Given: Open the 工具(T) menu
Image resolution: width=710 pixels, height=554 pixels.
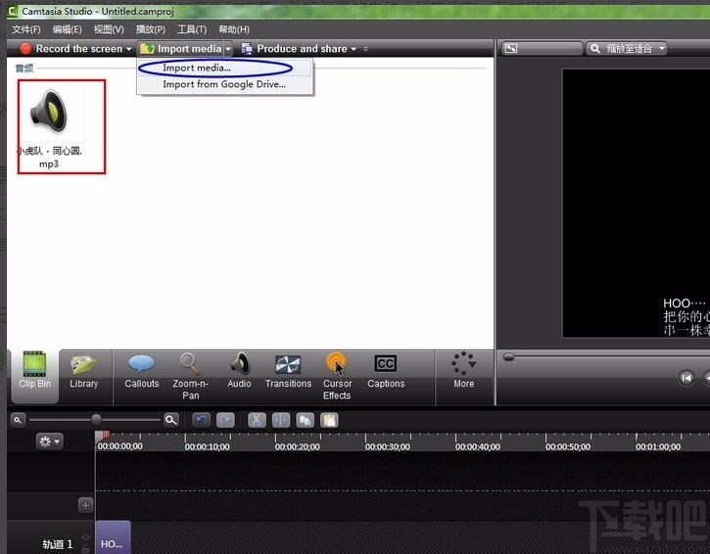Looking at the screenshot, I should tap(192, 29).
